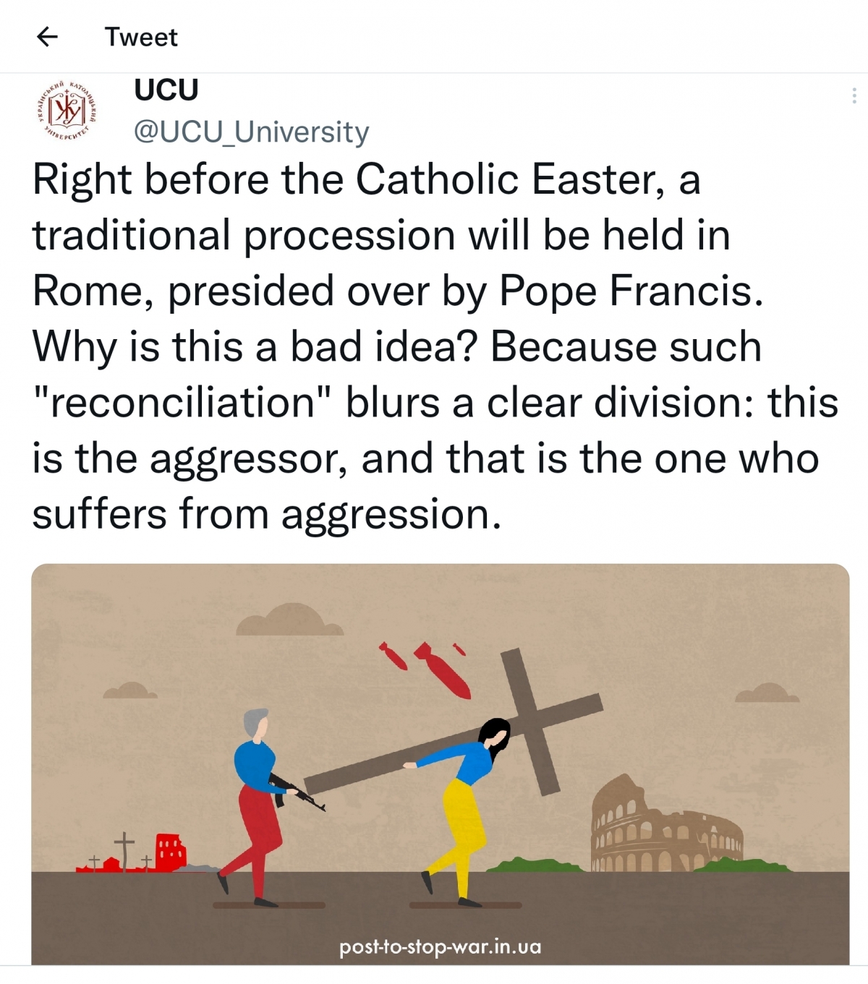Select the tweet body text paragraph
This screenshot has width=868, height=984.
(x=435, y=346)
